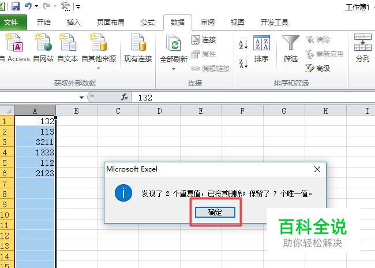Click the Save icon in quick access toolbar

16,6
